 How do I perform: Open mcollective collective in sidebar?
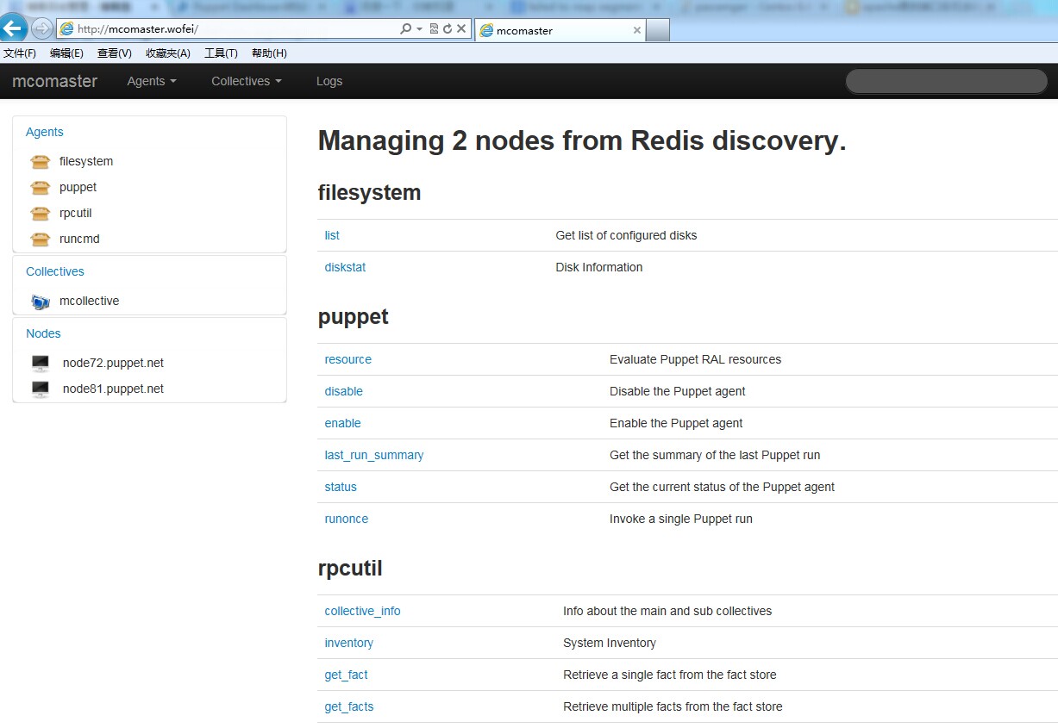(x=90, y=301)
